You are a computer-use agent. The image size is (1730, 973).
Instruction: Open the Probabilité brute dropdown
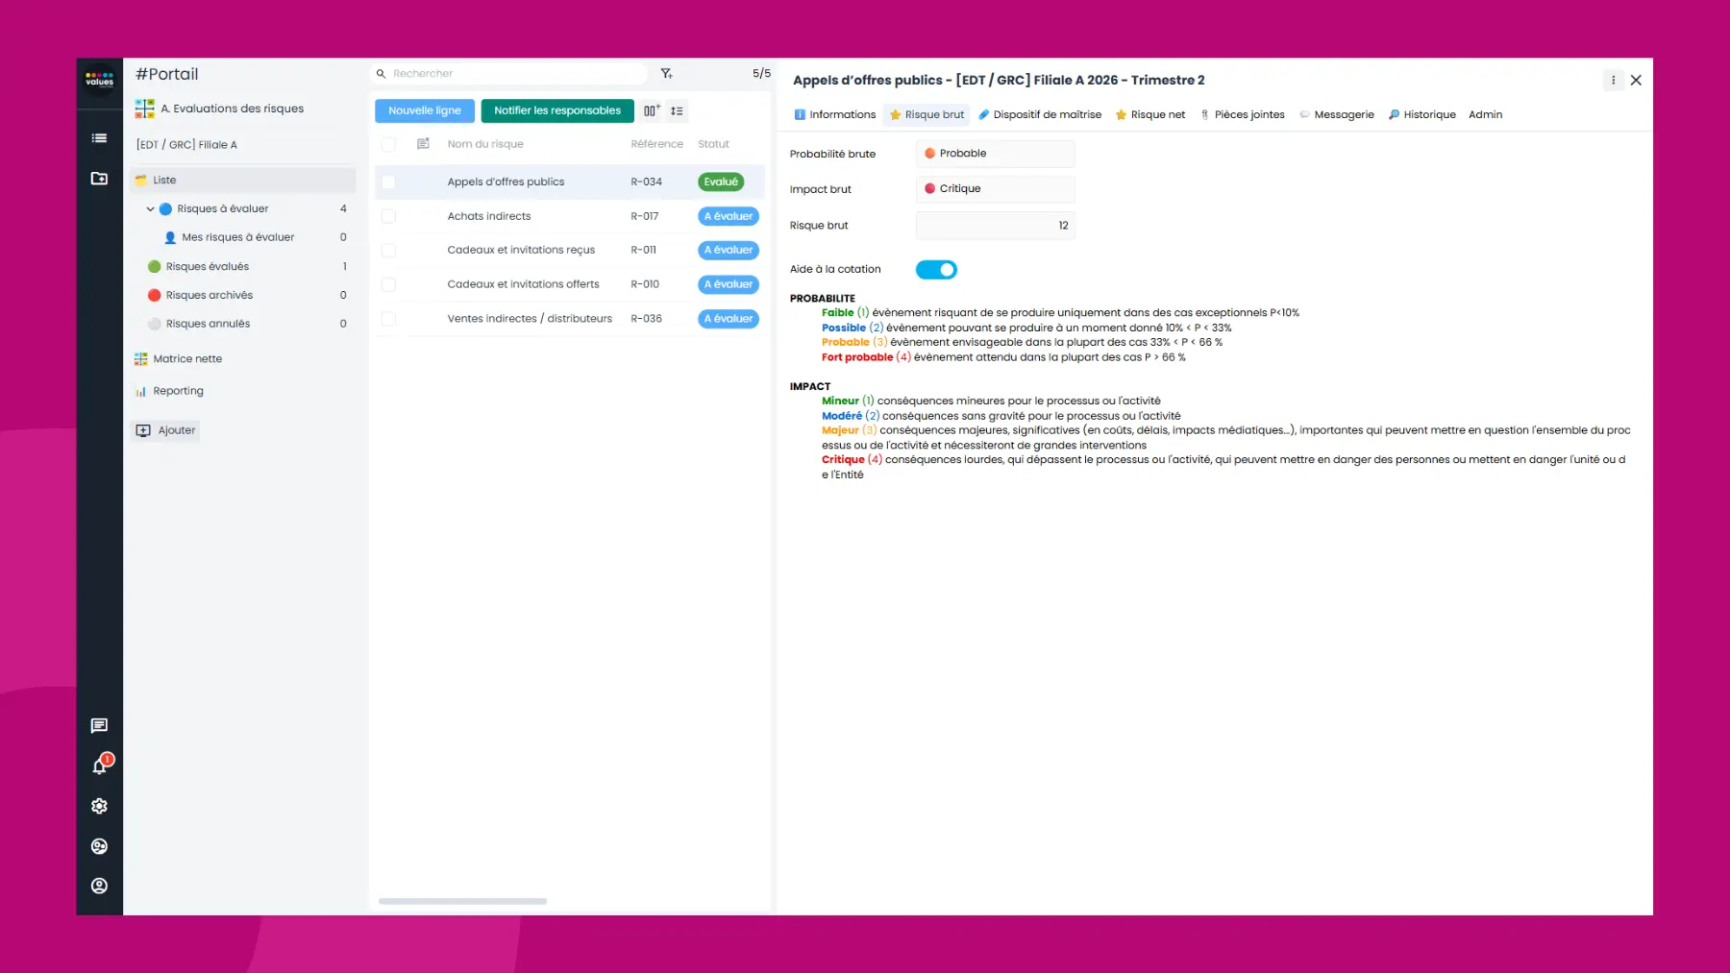pyautogui.click(x=995, y=154)
